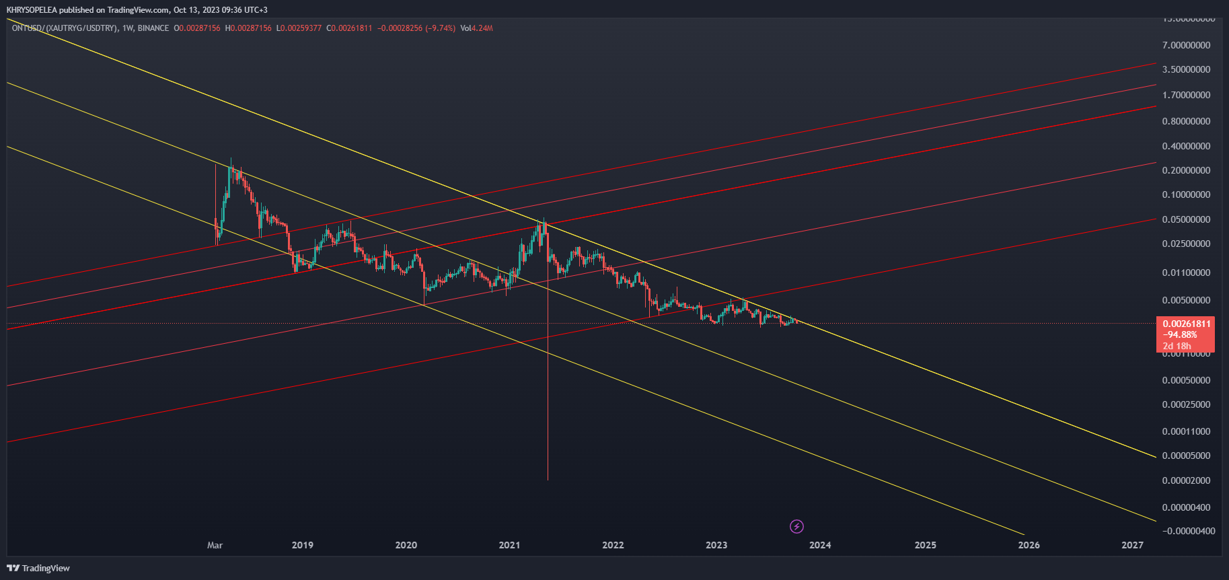The height and width of the screenshot is (580, 1229).
Task: Click price axis label 0.00025000
Action: click(1186, 404)
